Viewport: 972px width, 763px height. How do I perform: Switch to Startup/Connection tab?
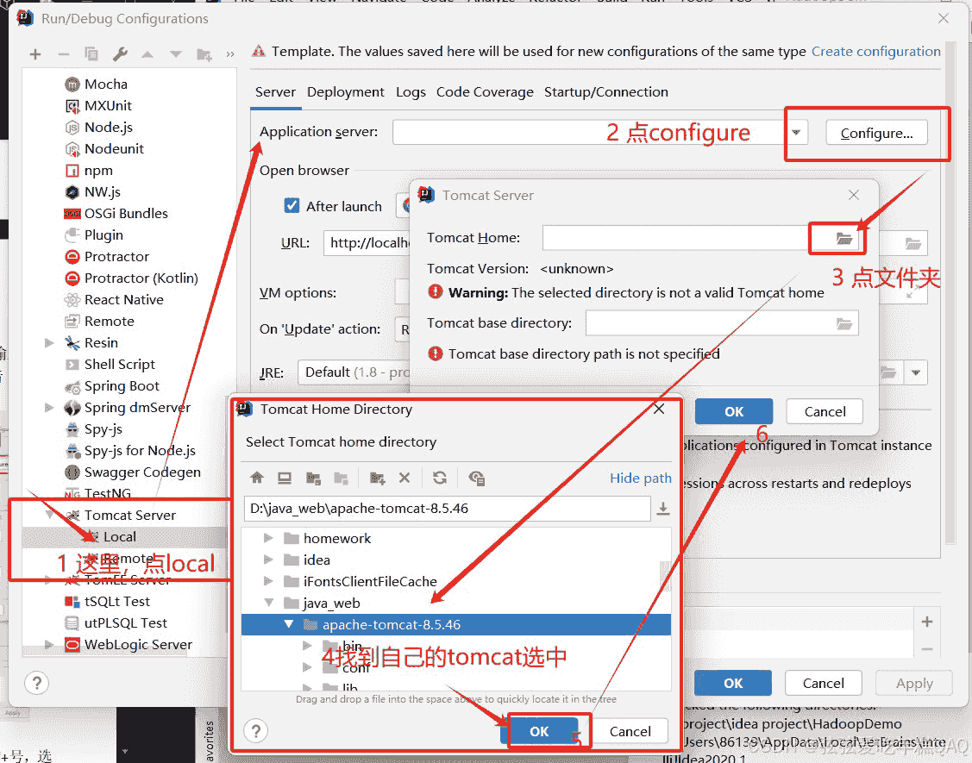pos(605,92)
